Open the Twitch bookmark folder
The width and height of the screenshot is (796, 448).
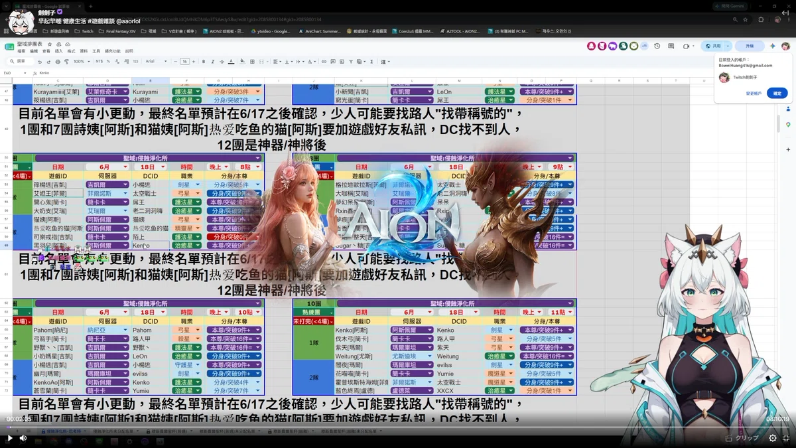[x=85, y=31]
